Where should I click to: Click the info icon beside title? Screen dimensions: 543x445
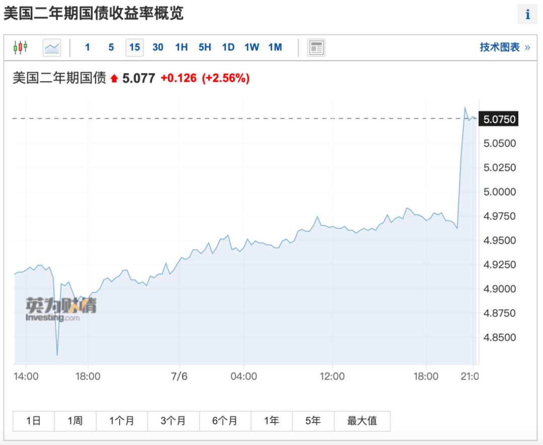(x=527, y=14)
